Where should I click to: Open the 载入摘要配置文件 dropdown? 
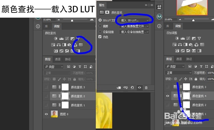(x=134, y=26)
